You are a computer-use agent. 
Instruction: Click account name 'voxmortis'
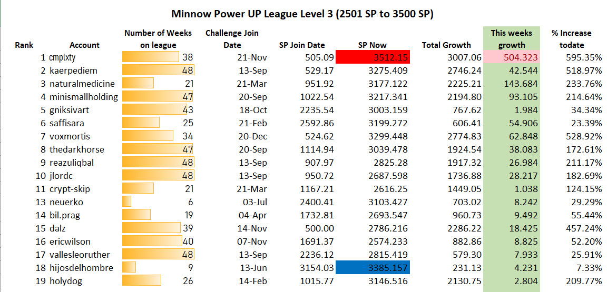pyautogui.click(x=69, y=136)
